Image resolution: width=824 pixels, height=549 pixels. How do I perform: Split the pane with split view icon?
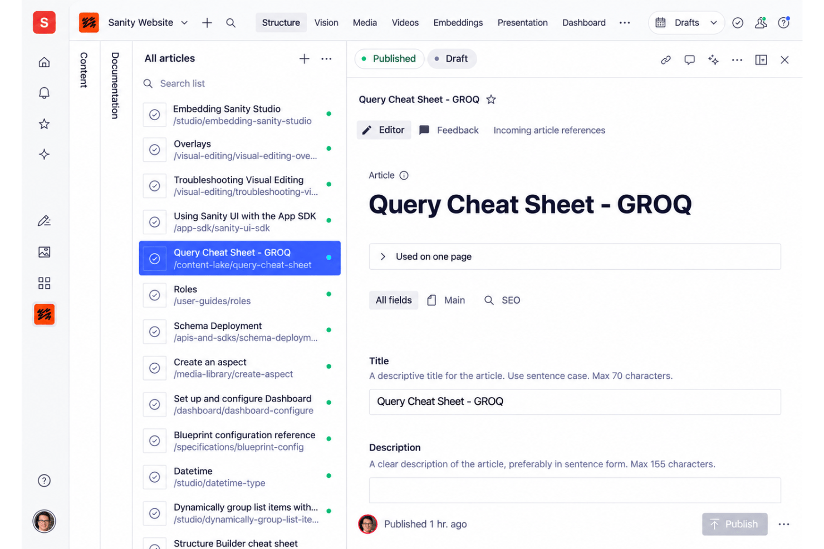[x=761, y=60]
